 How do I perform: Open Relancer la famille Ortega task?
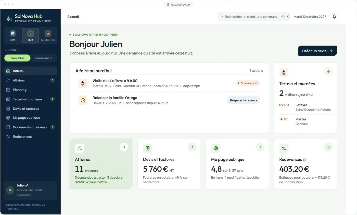tap(169, 100)
